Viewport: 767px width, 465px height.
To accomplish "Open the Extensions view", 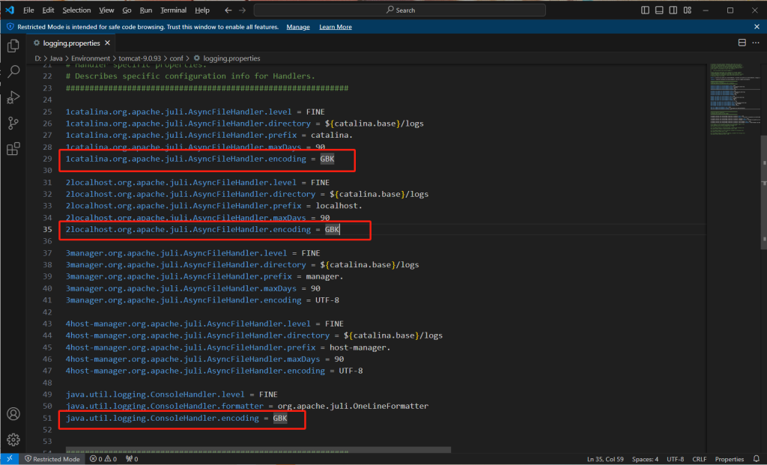I will (x=13, y=149).
